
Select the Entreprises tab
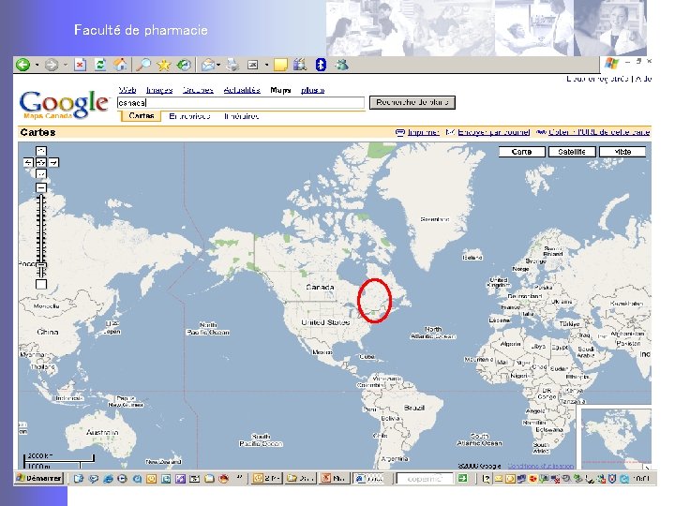pyautogui.click(x=189, y=116)
